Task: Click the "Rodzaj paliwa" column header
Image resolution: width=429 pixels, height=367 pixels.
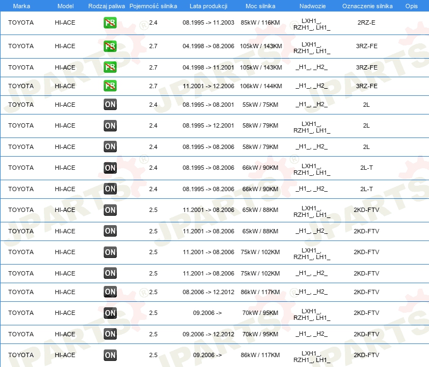Action: (x=106, y=6)
